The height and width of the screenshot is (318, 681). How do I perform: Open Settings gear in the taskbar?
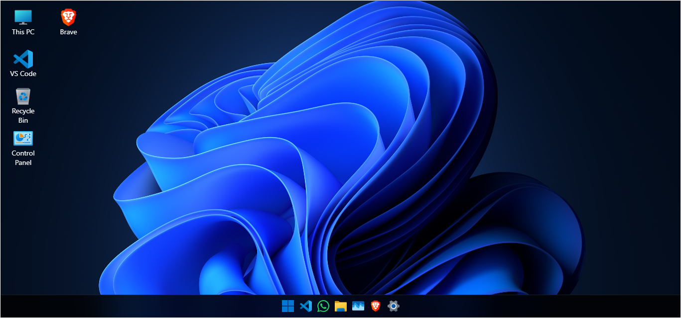[394, 307]
